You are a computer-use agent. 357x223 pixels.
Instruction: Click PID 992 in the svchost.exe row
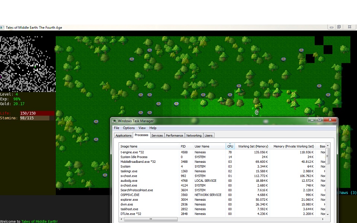point(183,176)
